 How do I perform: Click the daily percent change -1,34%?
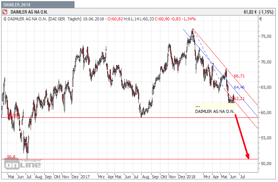[x=189, y=19]
